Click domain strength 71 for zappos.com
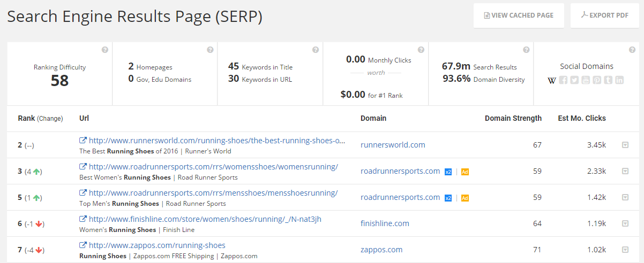 pyautogui.click(x=537, y=250)
